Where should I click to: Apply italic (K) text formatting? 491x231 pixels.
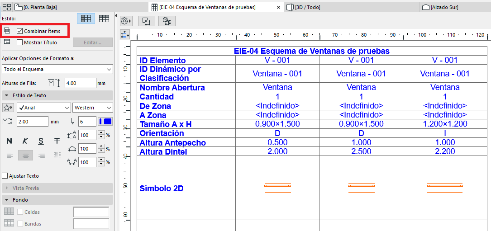[x=25, y=141]
